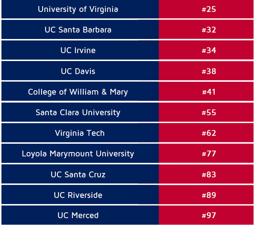Select the #34 ranking cell
255x225 pixels.
(x=209, y=51)
